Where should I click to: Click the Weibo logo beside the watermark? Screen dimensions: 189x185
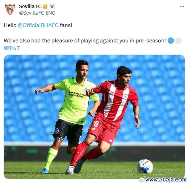pos(142,180)
